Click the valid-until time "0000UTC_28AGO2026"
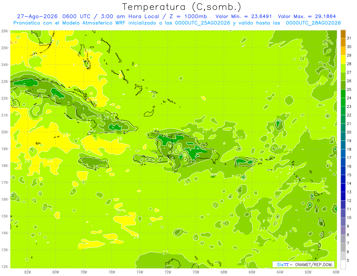357x276 pixels. coord(313,23)
